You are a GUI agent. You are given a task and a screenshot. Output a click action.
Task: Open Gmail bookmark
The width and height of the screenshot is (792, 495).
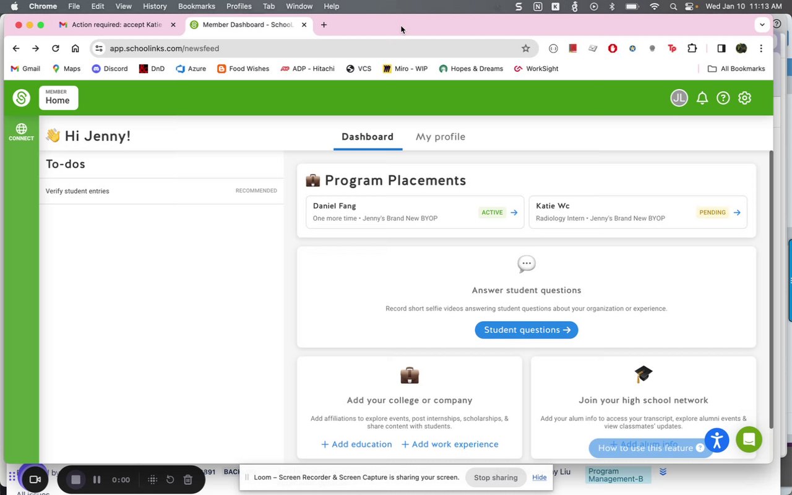(x=25, y=69)
